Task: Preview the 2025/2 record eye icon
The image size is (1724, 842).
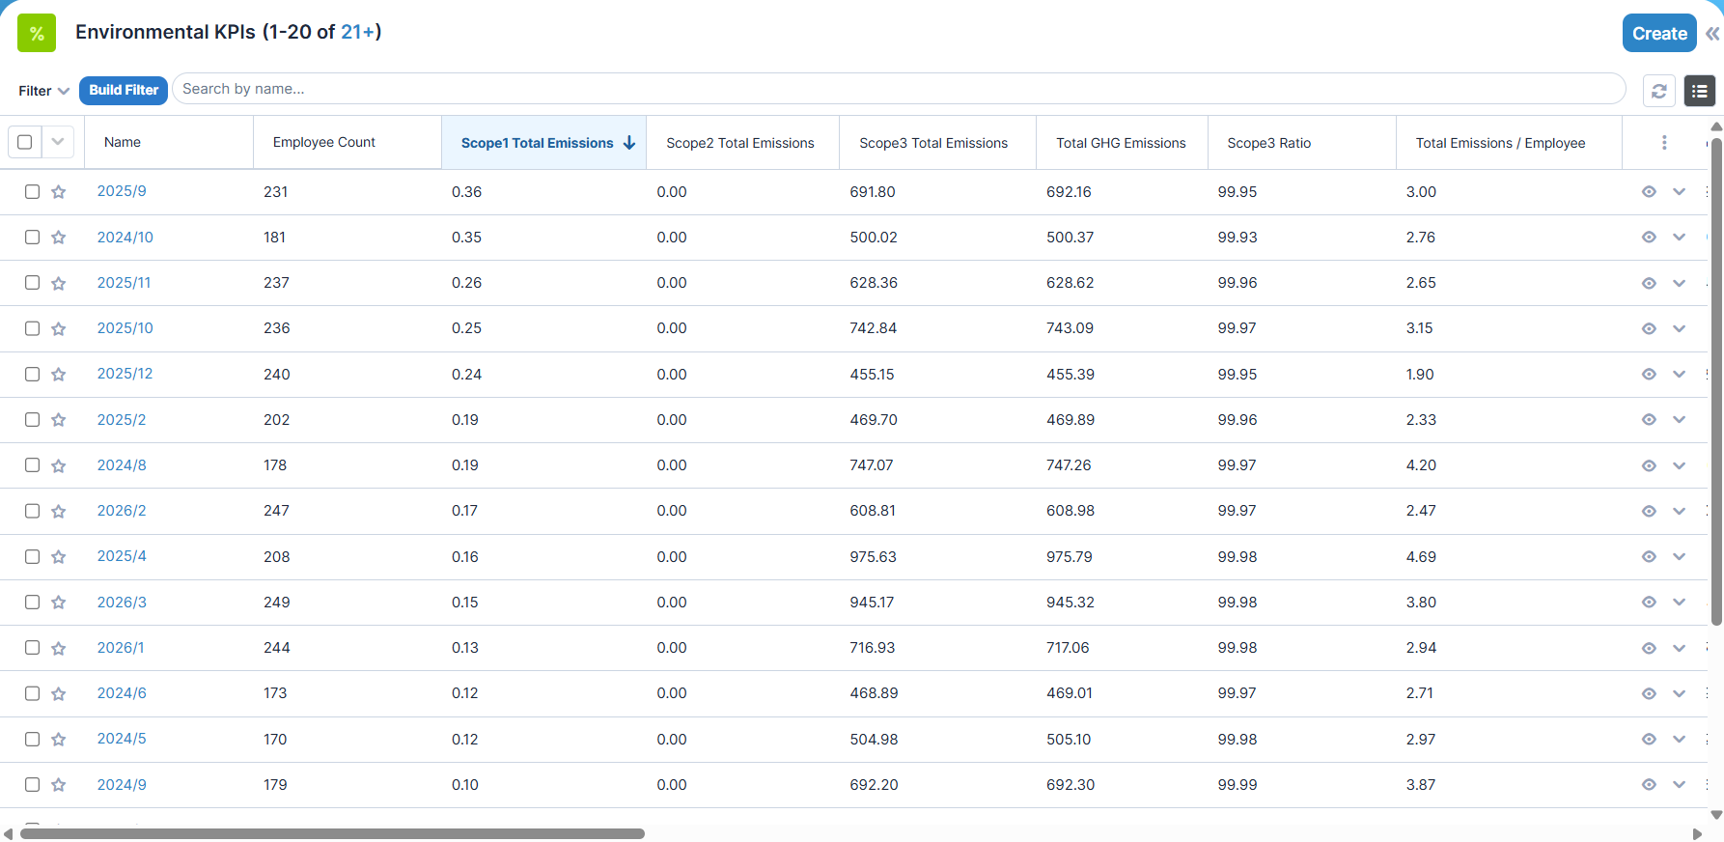Action: tap(1649, 420)
